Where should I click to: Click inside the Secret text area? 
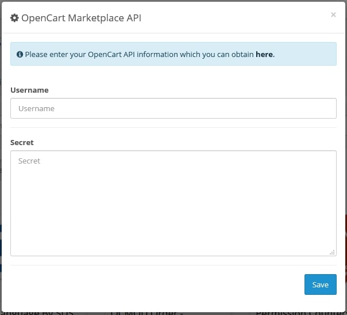[173, 203]
